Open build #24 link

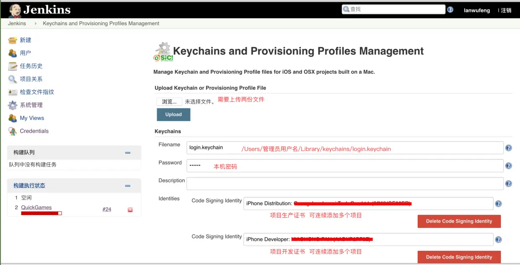tap(107, 209)
